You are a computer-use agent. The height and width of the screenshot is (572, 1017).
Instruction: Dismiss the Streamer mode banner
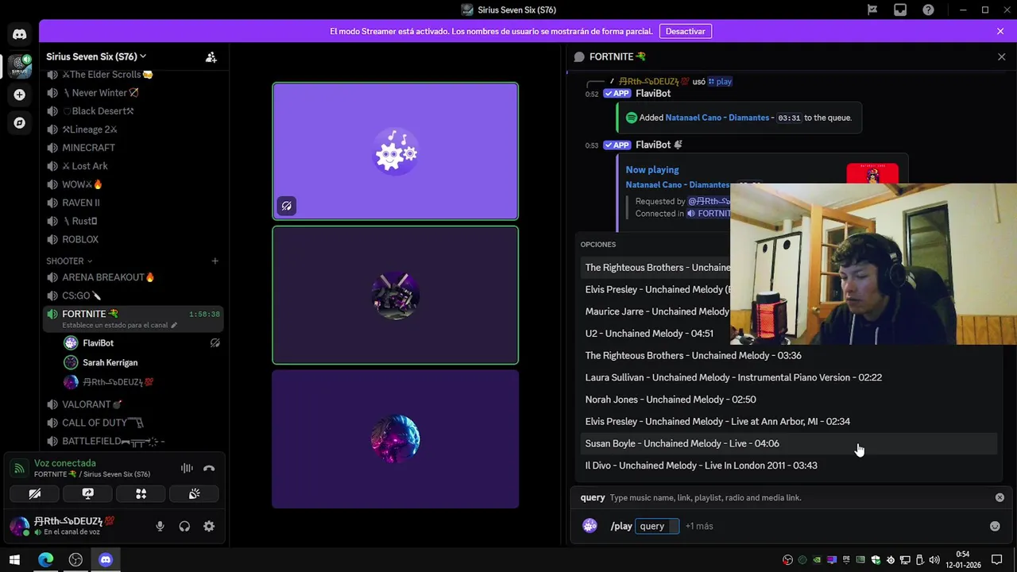(1000, 31)
